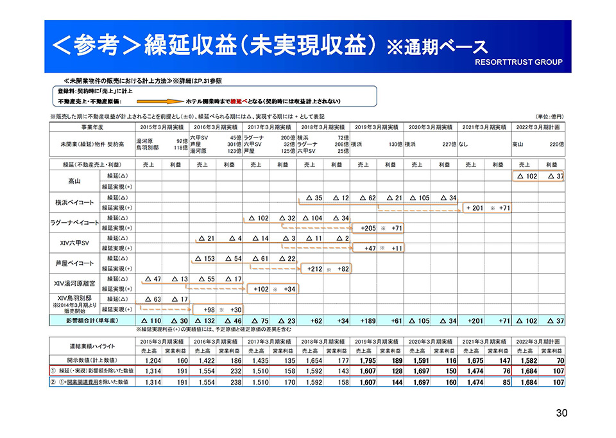Click the 高山 row label
616x438 pixels.
[x=74, y=181]
